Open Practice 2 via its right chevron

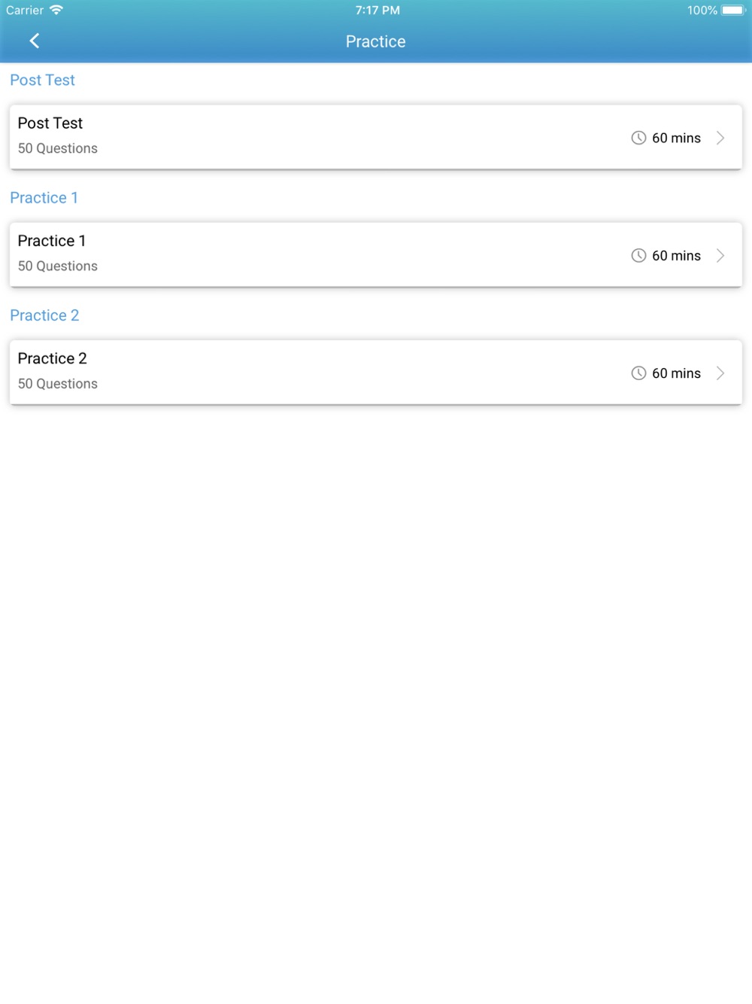[x=720, y=373]
